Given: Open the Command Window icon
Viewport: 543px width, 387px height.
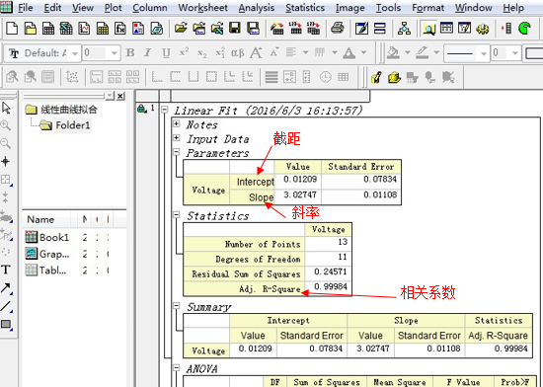Looking at the screenshot, I should 464,29.
